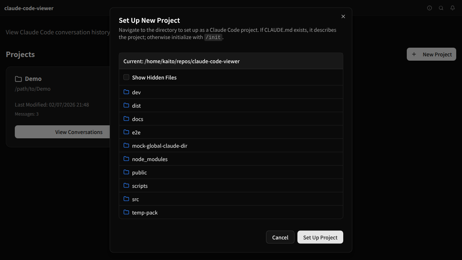The image size is (462, 260).
Task: Navigate into the src folder
Action: (x=135, y=199)
